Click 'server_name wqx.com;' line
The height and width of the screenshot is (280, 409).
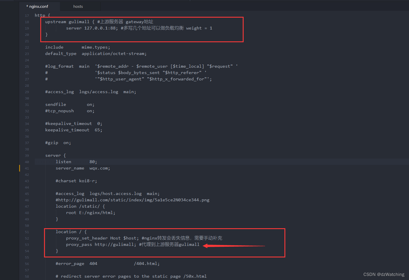[x=83, y=168]
